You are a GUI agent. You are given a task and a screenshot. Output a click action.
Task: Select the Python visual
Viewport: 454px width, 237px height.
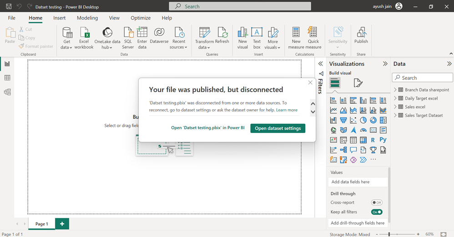383,140
